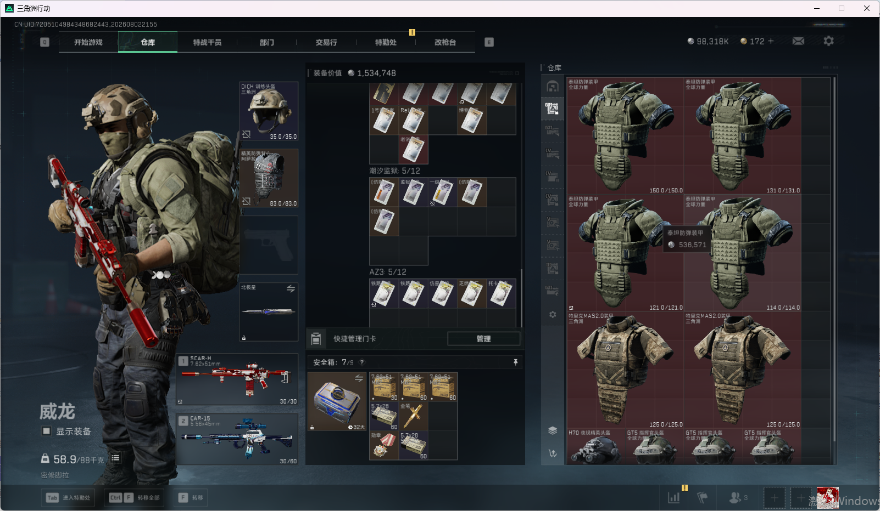Screen dimensions: 880x511
Task: Open the mail envelope icon
Action: click(x=798, y=41)
